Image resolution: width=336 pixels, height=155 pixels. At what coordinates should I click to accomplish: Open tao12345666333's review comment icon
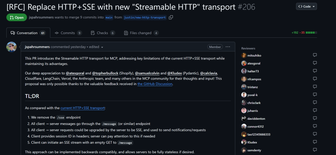(315, 134)
